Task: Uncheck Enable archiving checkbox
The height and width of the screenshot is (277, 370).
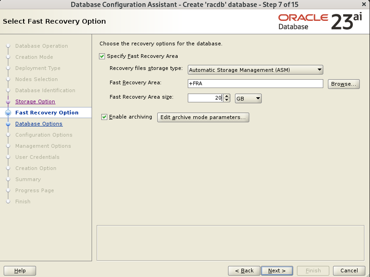Action: pyautogui.click(x=104, y=117)
